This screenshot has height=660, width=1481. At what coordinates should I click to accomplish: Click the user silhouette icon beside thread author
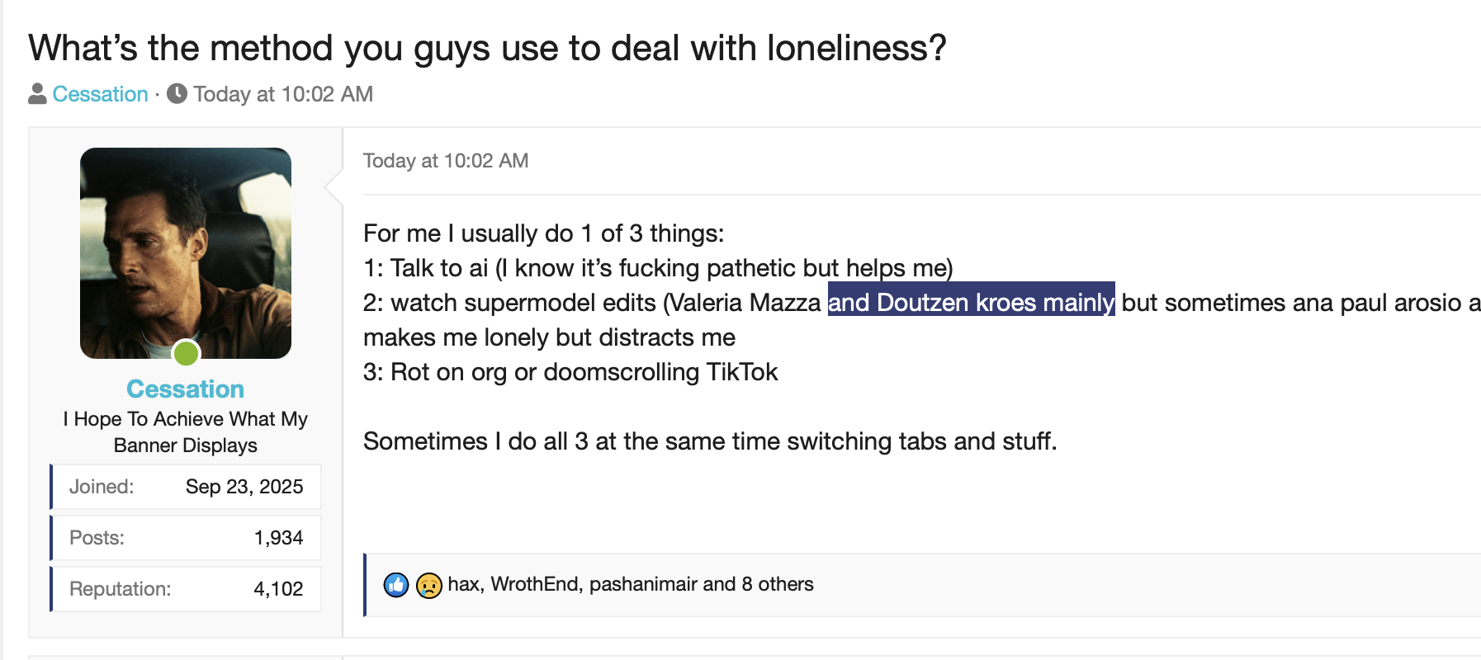tap(37, 94)
